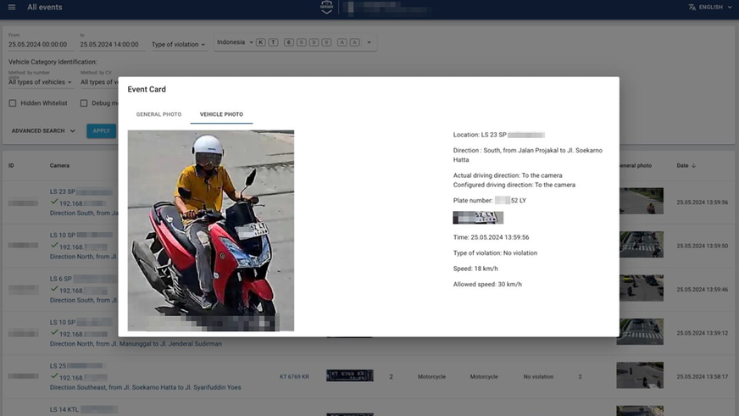Click plate number KT 6769 KR
The height and width of the screenshot is (416, 739).
click(294, 377)
